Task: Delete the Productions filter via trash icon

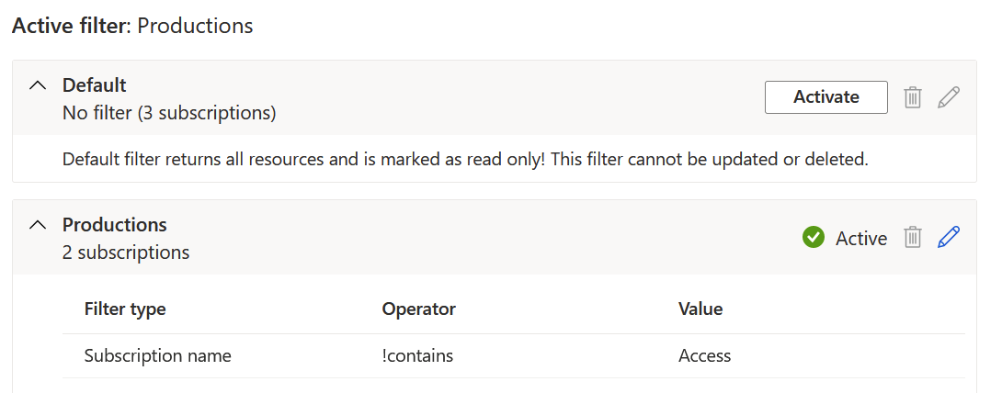Action: tap(913, 238)
